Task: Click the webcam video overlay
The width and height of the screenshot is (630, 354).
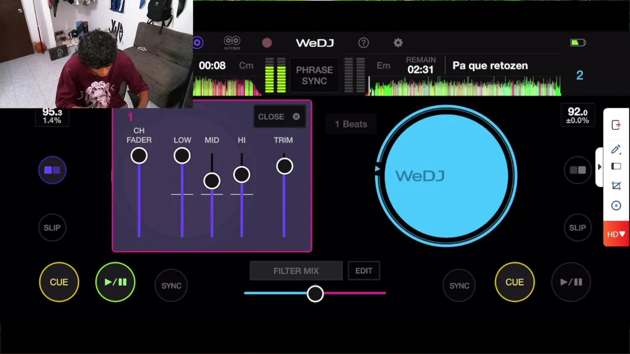Action: tap(96, 54)
